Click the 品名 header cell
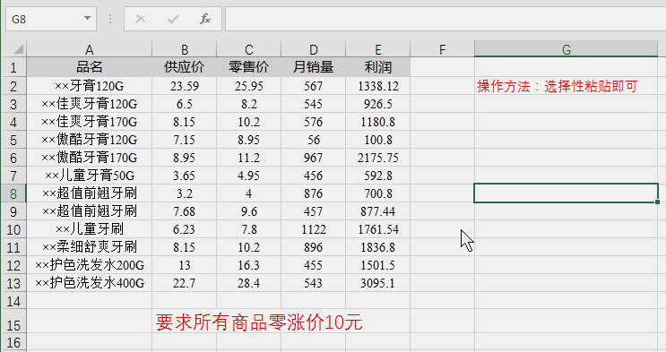 [90, 67]
